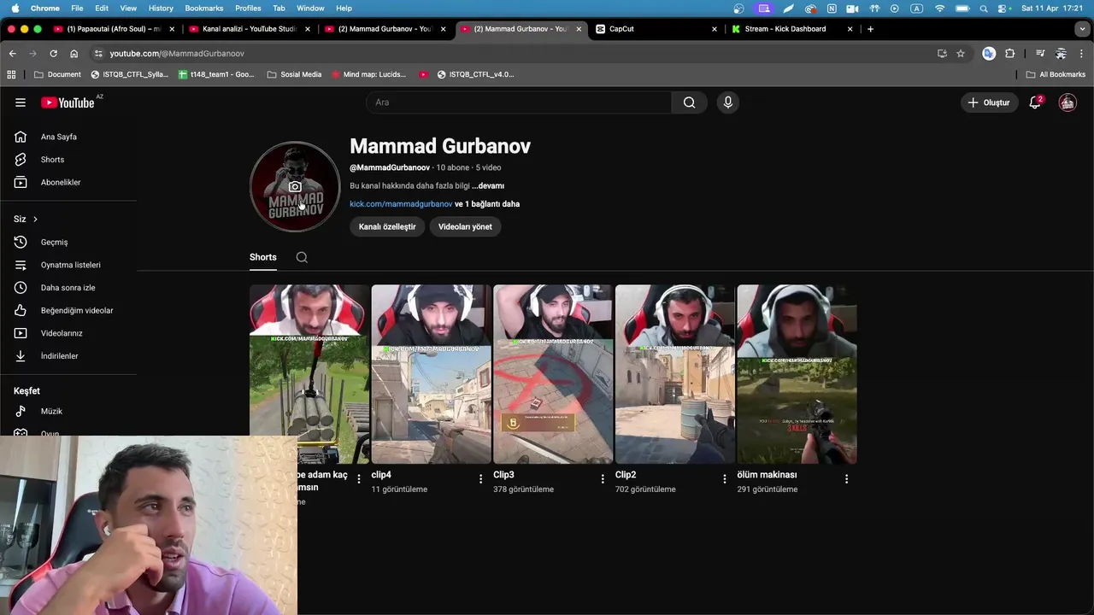Open a new Chrome tab
The height and width of the screenshot is (615, 1094).
(x=870, y=29)
